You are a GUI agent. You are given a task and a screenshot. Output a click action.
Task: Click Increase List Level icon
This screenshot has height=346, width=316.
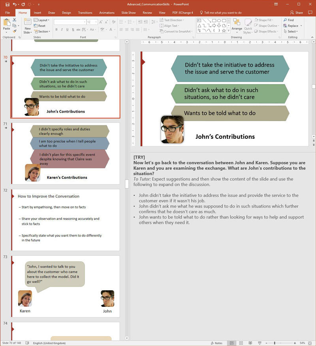click(146, 22)
